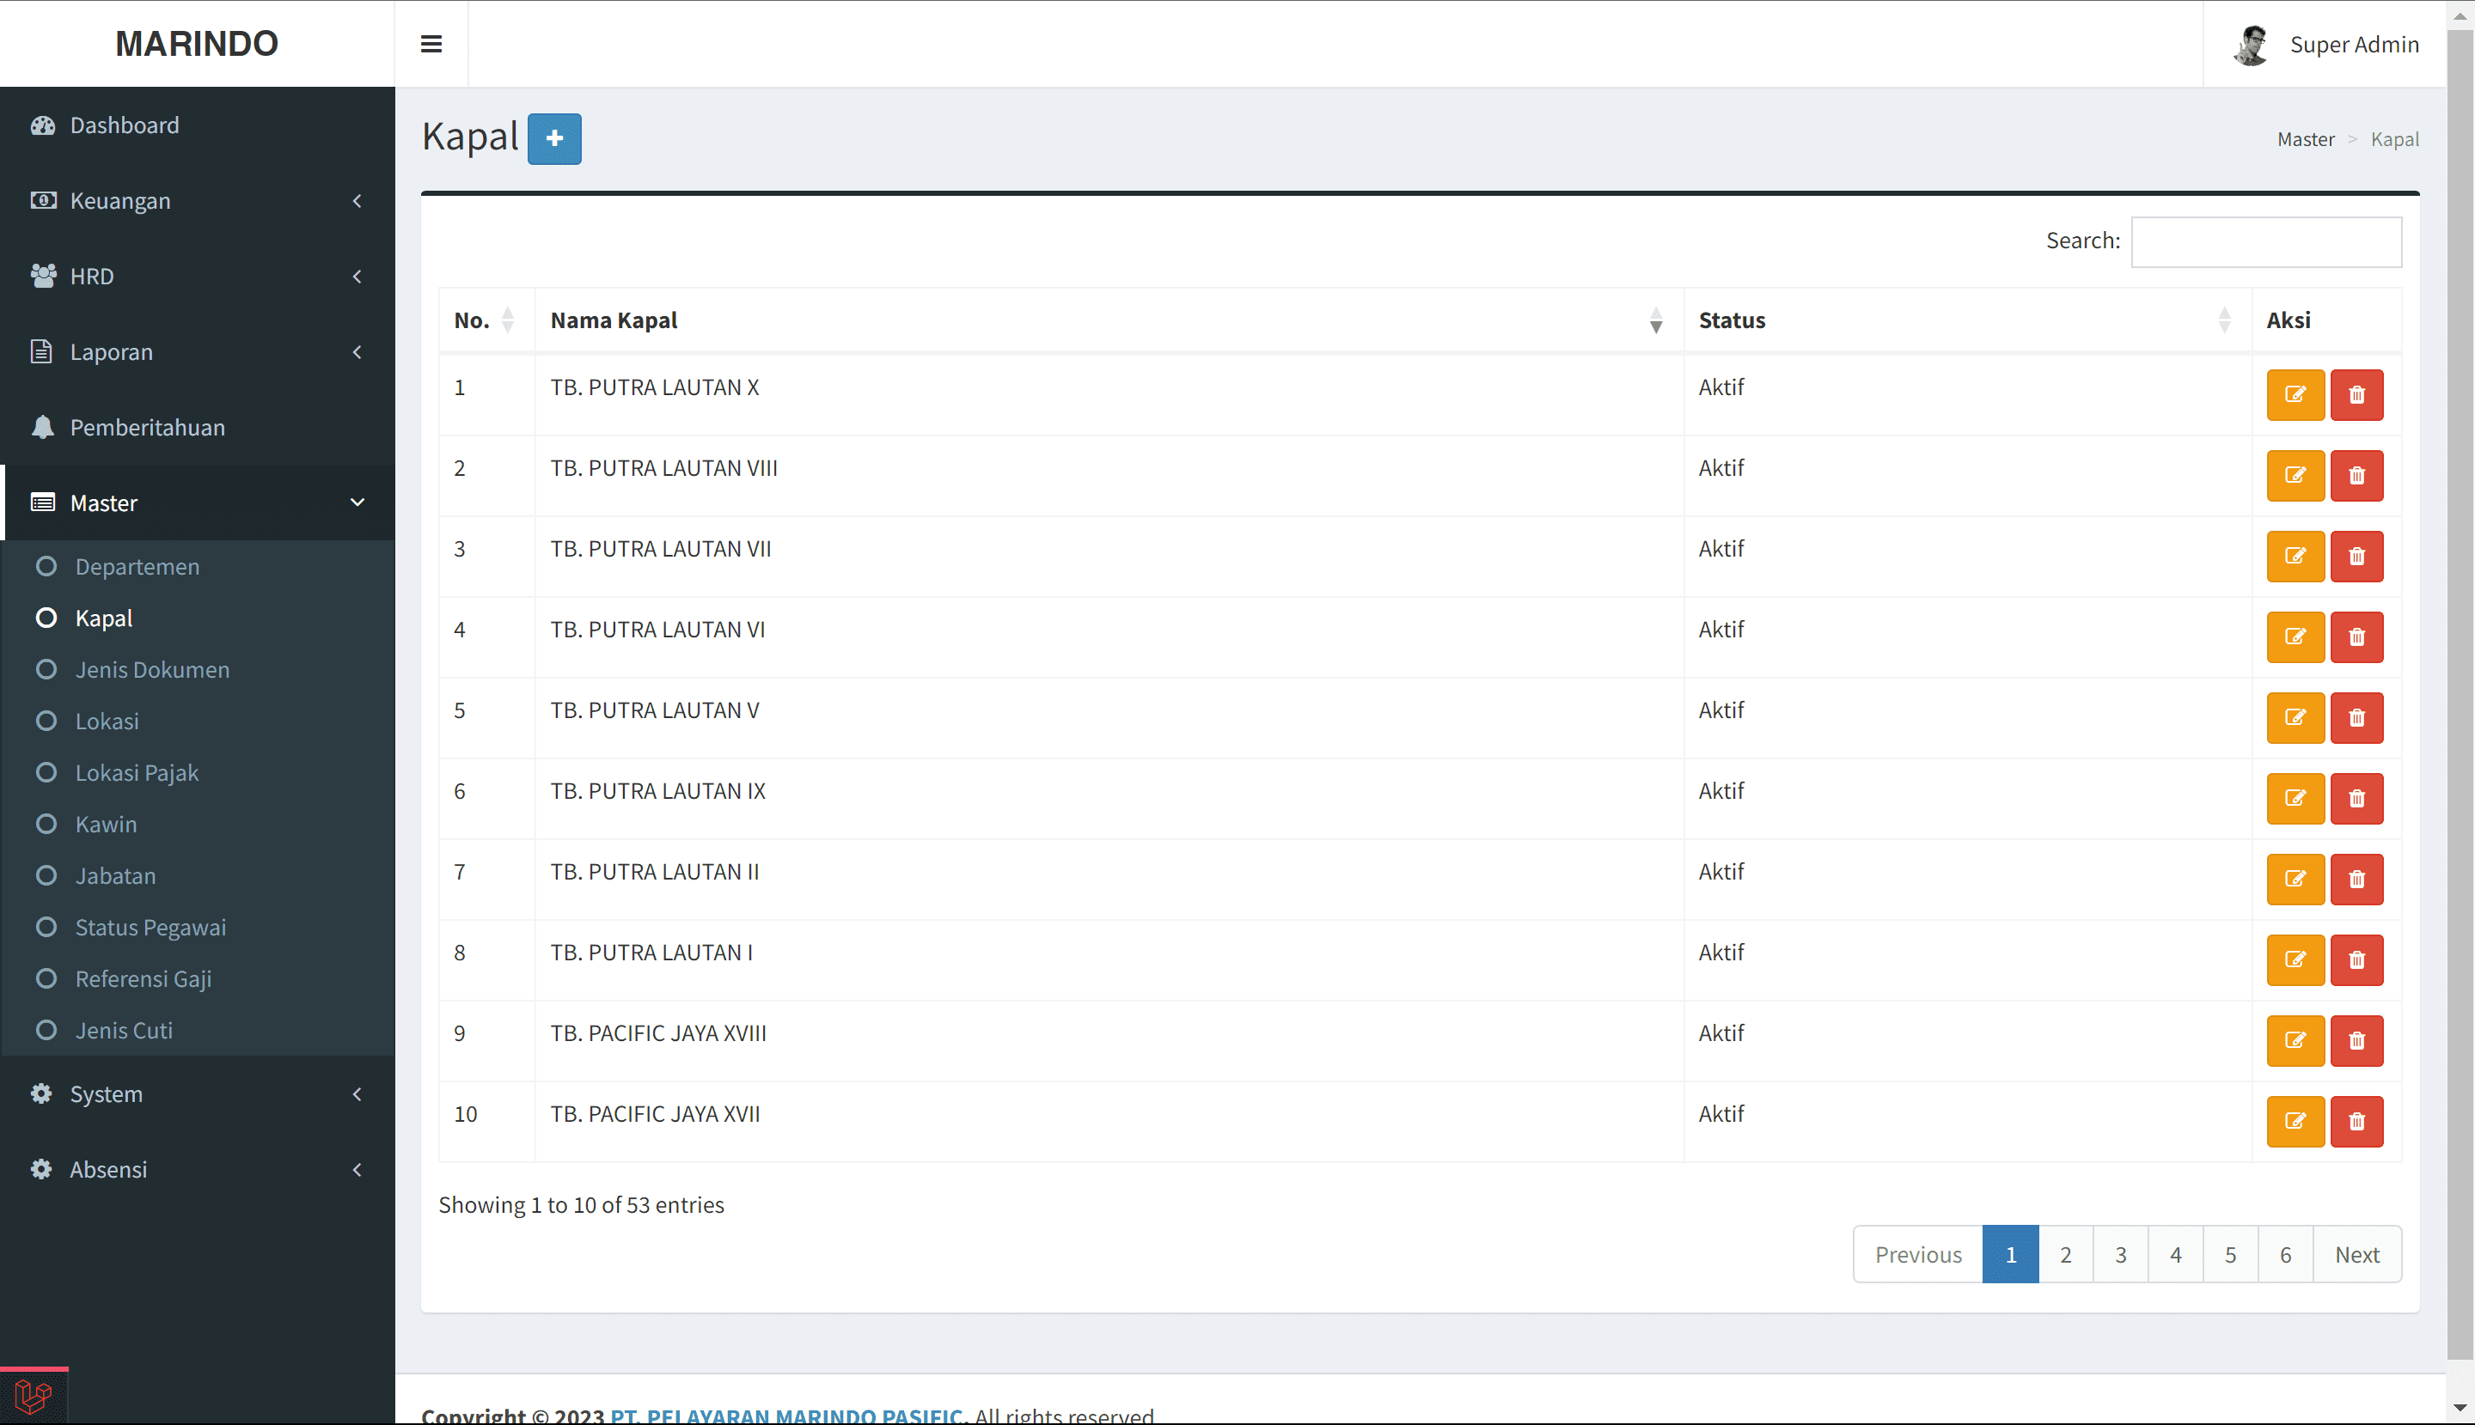2475x1425 pixels.
Task: Click the trash icon for TB. PACIFIC JAYA XVII
Action: point(2356,1121)
